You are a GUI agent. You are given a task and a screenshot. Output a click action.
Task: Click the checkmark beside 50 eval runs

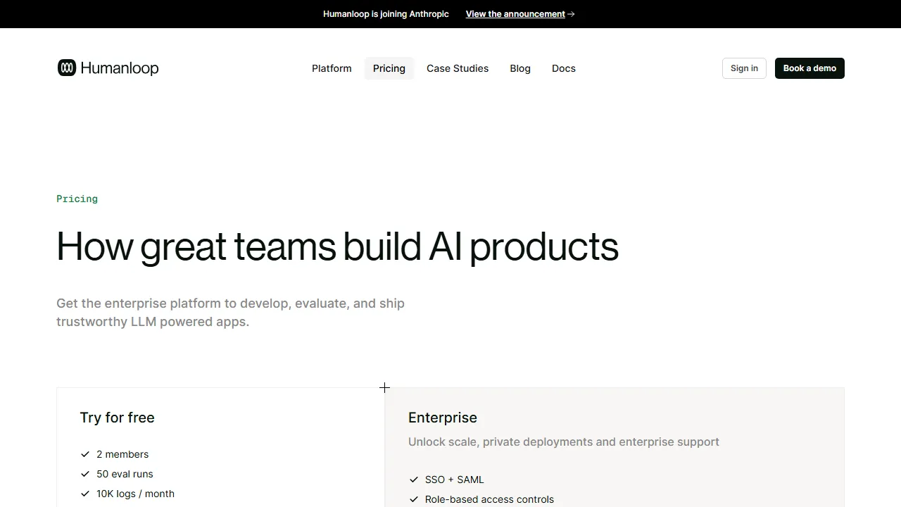pos(85,474)
